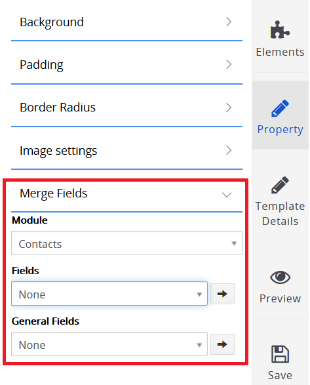This screenshot has width=310, height=385.
Task: Open the Elements puzzle piece icon
Action: 280,30
